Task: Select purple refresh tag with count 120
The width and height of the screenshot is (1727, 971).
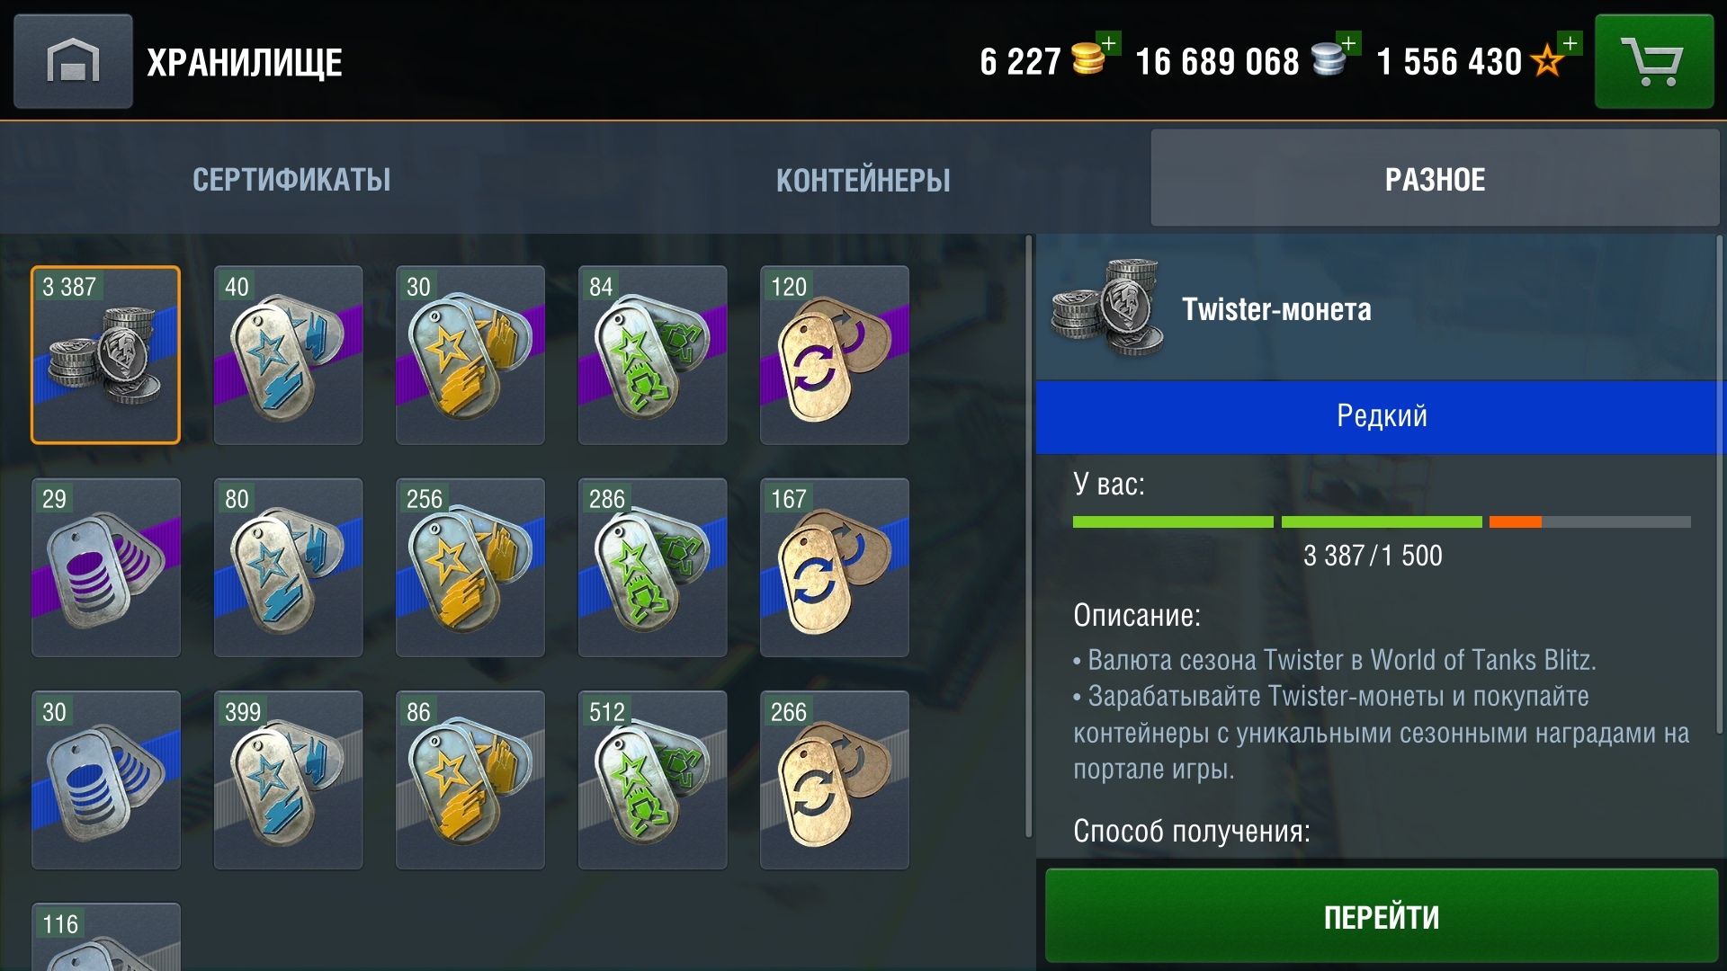Action: [x=834, y=355]
